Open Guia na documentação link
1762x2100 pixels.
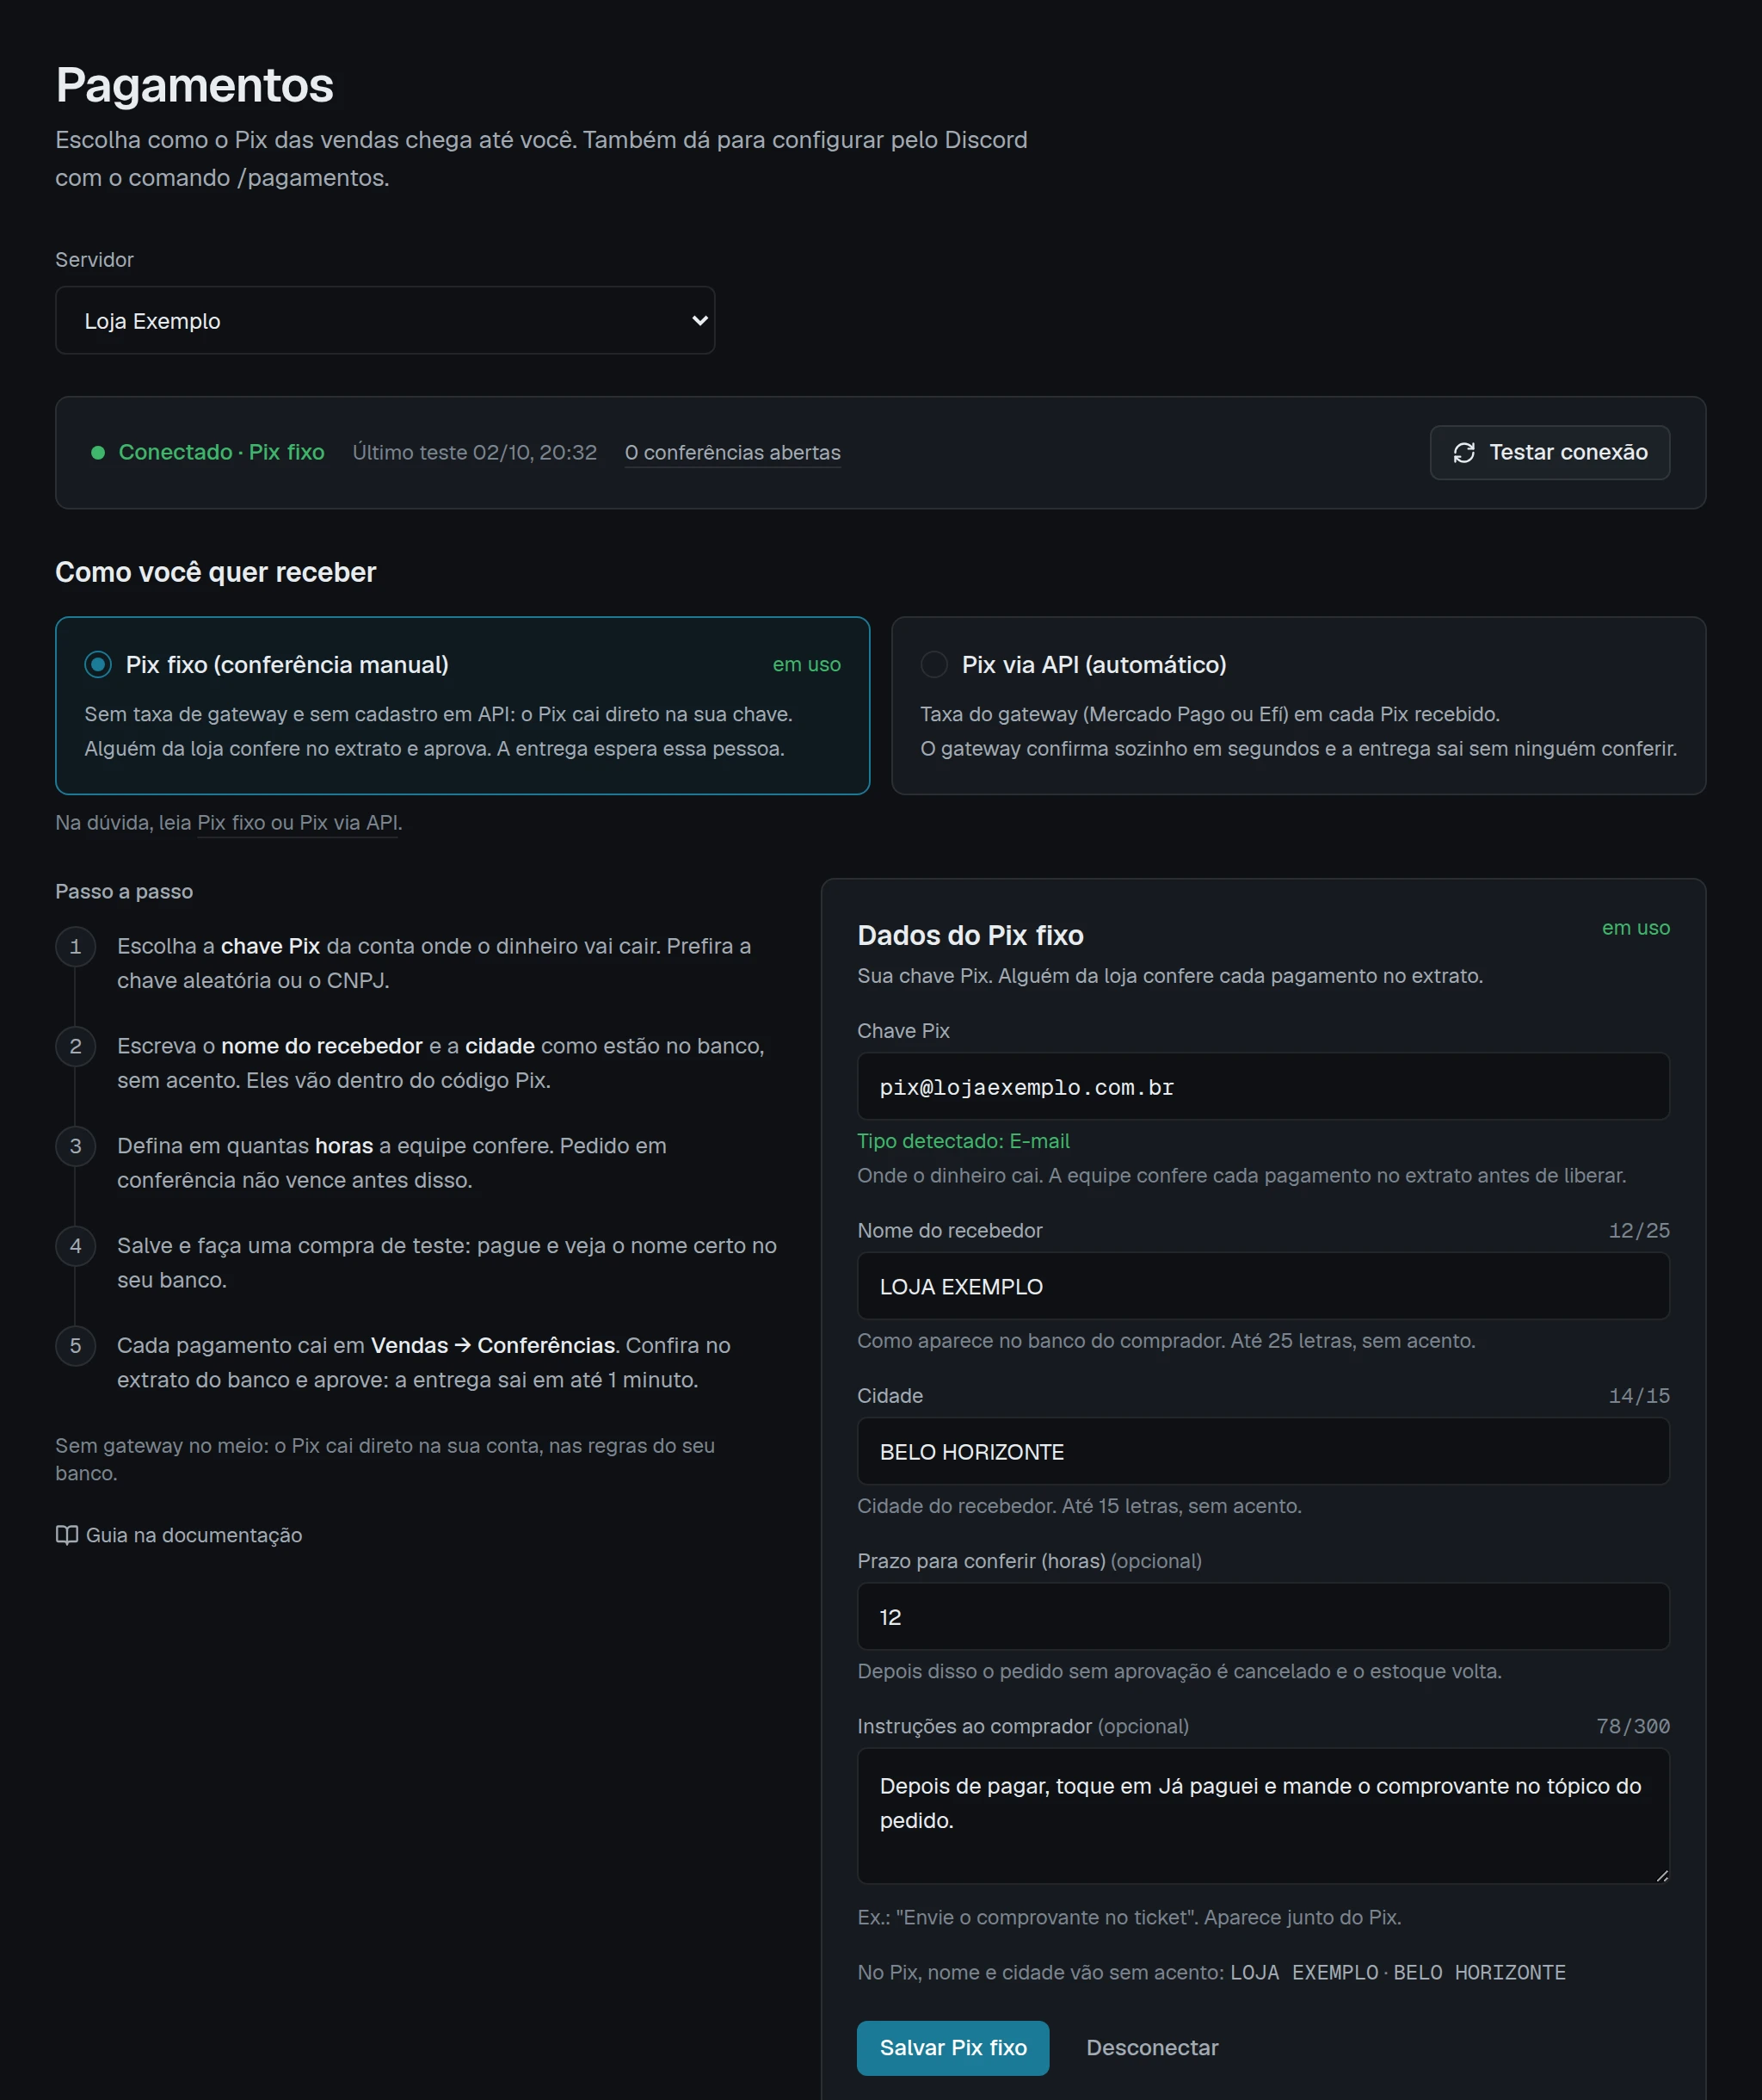click(x=179, y=1535)
